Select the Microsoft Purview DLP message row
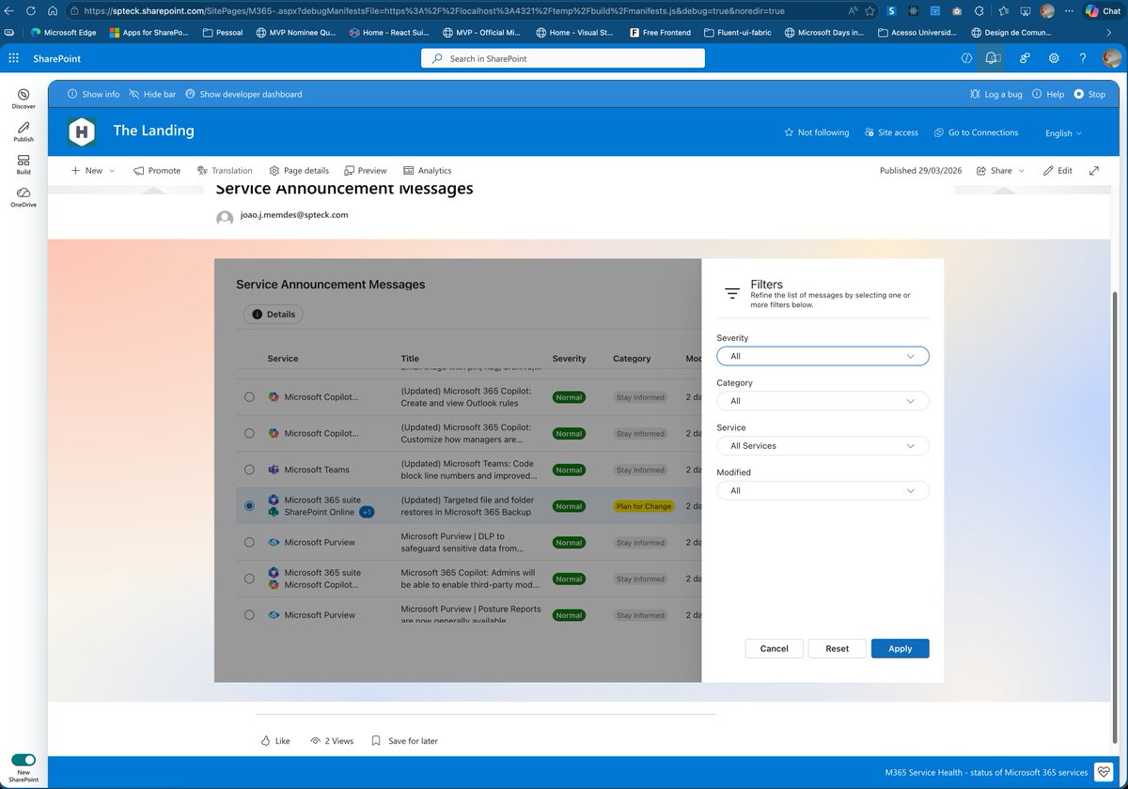The height and width of the screenshot is (789, 1128). [249, 542]
